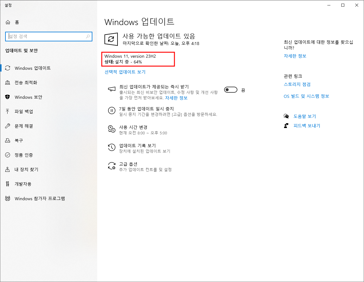Open 스토리지 점검 link
This screenshot has height=282, width=364.
[297, 85]
